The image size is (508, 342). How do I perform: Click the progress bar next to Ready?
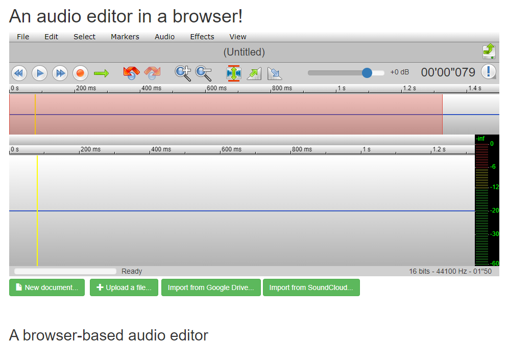65,271
